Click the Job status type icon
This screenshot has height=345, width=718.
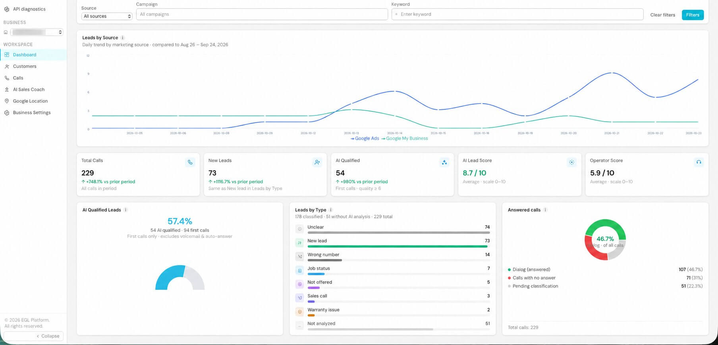point(300,270)
